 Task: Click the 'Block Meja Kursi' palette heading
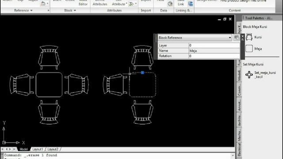point(255,26)
